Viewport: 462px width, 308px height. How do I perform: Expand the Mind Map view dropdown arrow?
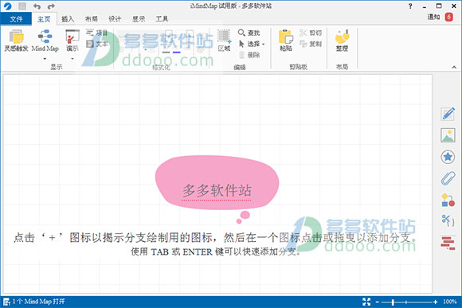45,58
